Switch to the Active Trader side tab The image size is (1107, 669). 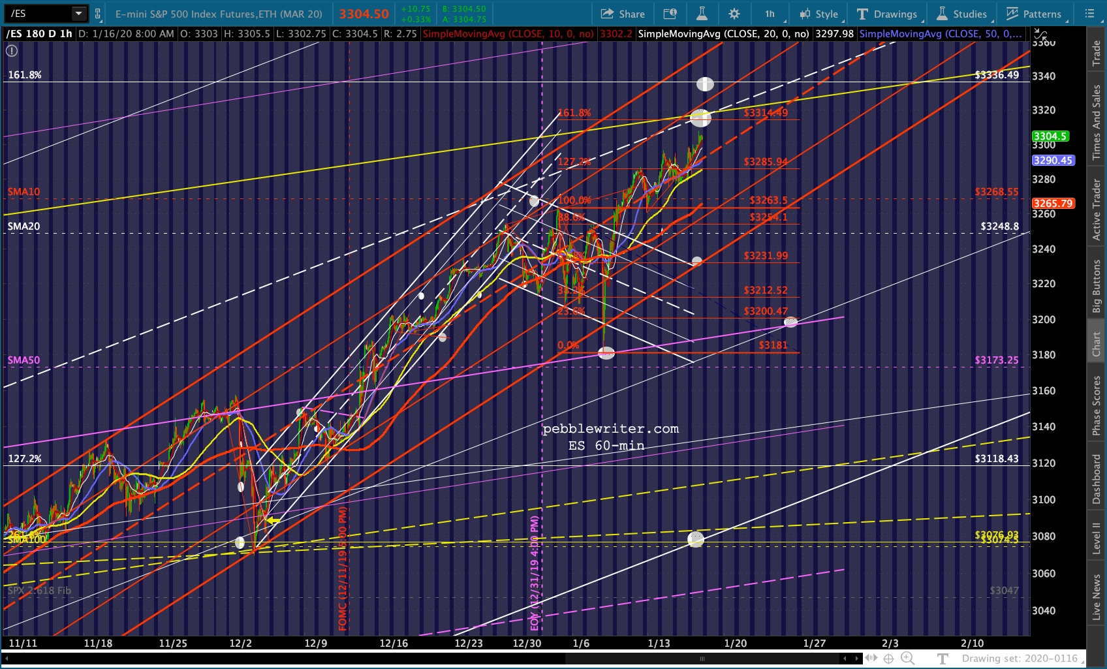coord(1097,210)
